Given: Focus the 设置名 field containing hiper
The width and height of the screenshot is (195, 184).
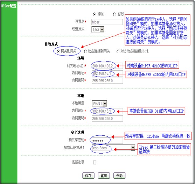Looking at the screenshot, I should click(x=107, y=22).
